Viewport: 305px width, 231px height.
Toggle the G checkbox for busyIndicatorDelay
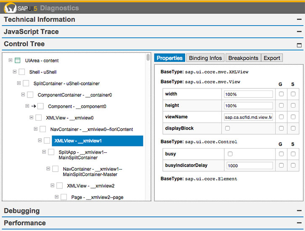[281, 165]
